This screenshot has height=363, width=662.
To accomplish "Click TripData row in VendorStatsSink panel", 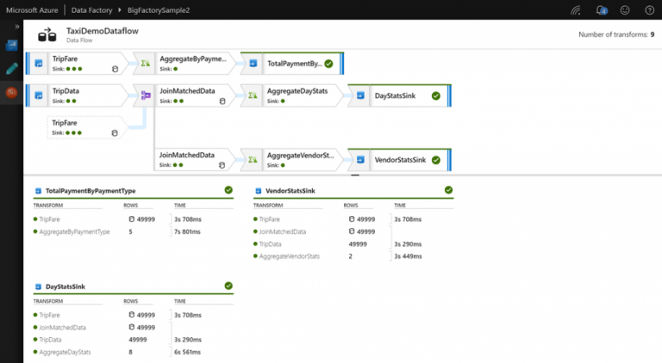I will [x=353, y=243].
